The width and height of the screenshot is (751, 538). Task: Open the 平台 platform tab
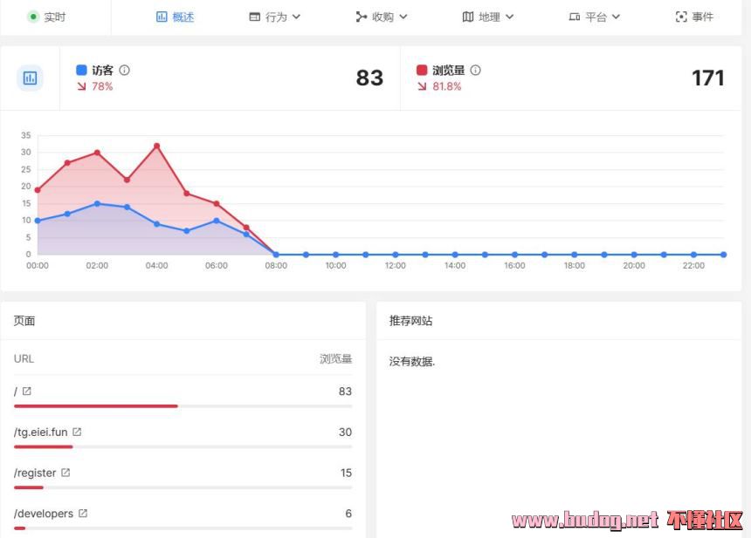(595, 17)
